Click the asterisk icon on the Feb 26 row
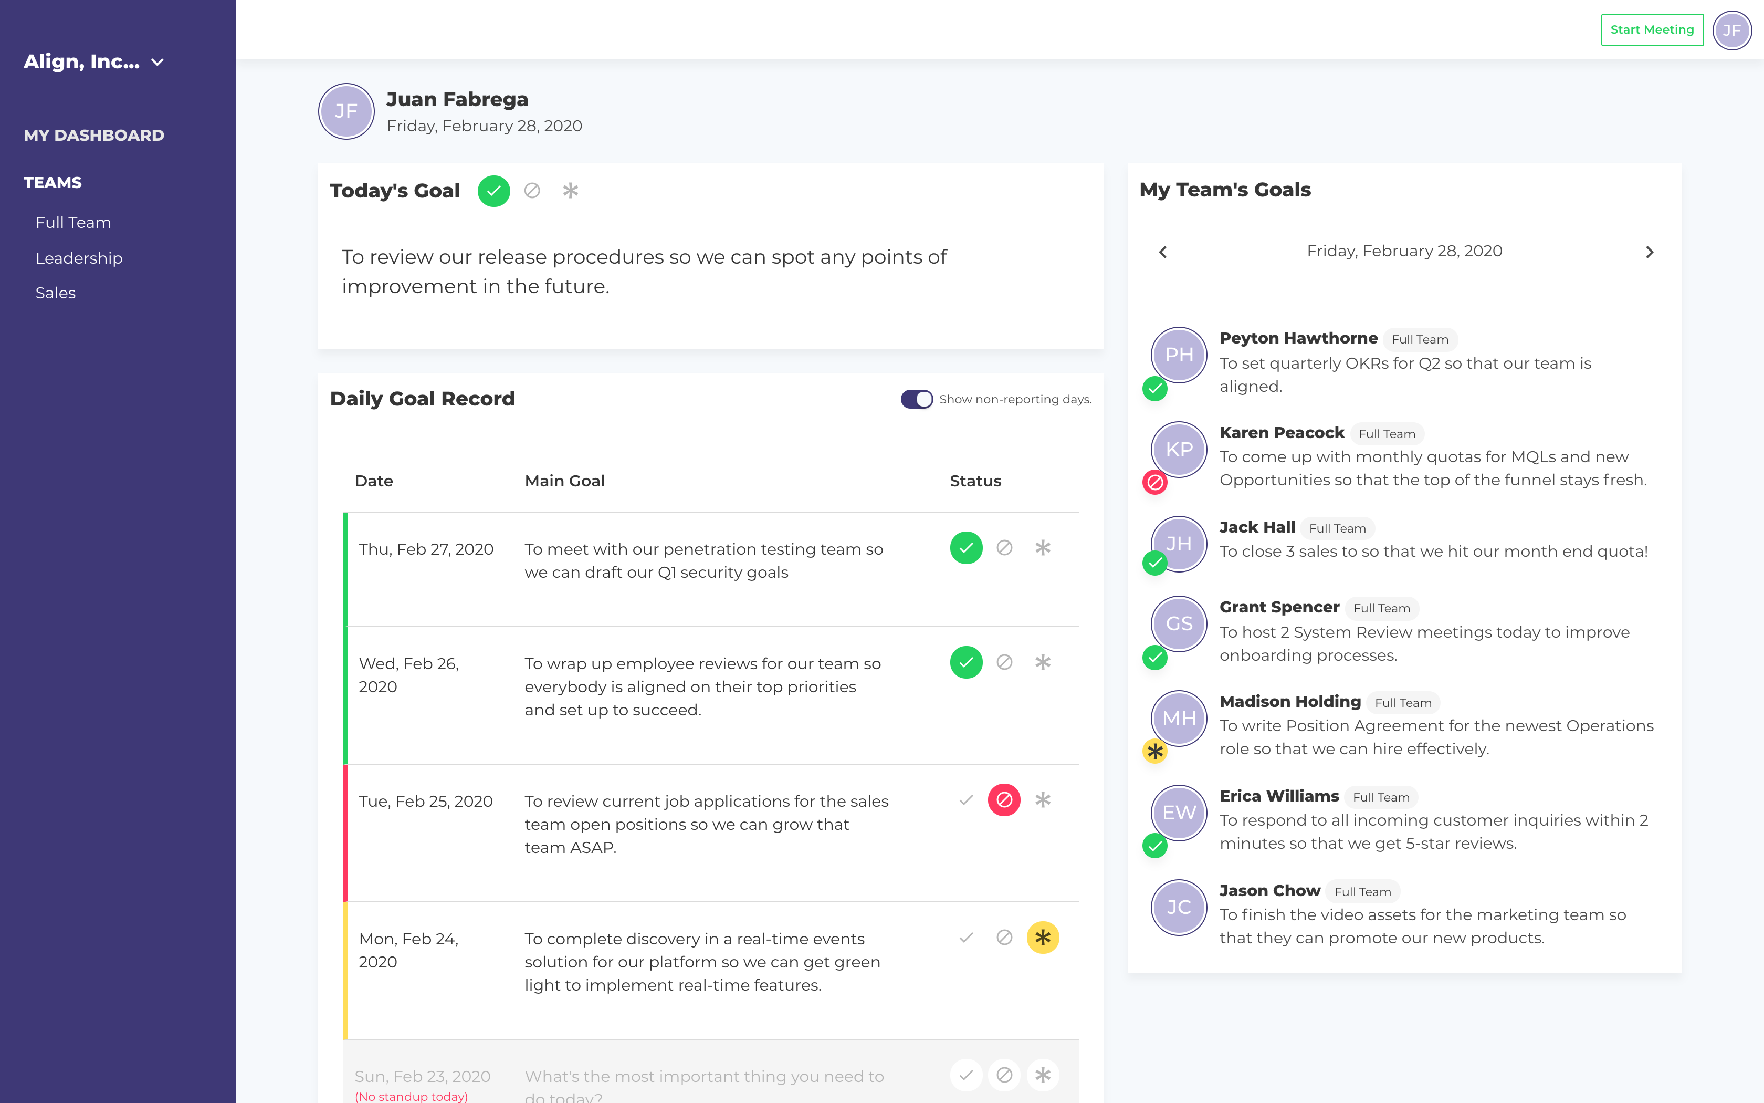The height and width of the screenshot is (1103, 1764). 1043,662
